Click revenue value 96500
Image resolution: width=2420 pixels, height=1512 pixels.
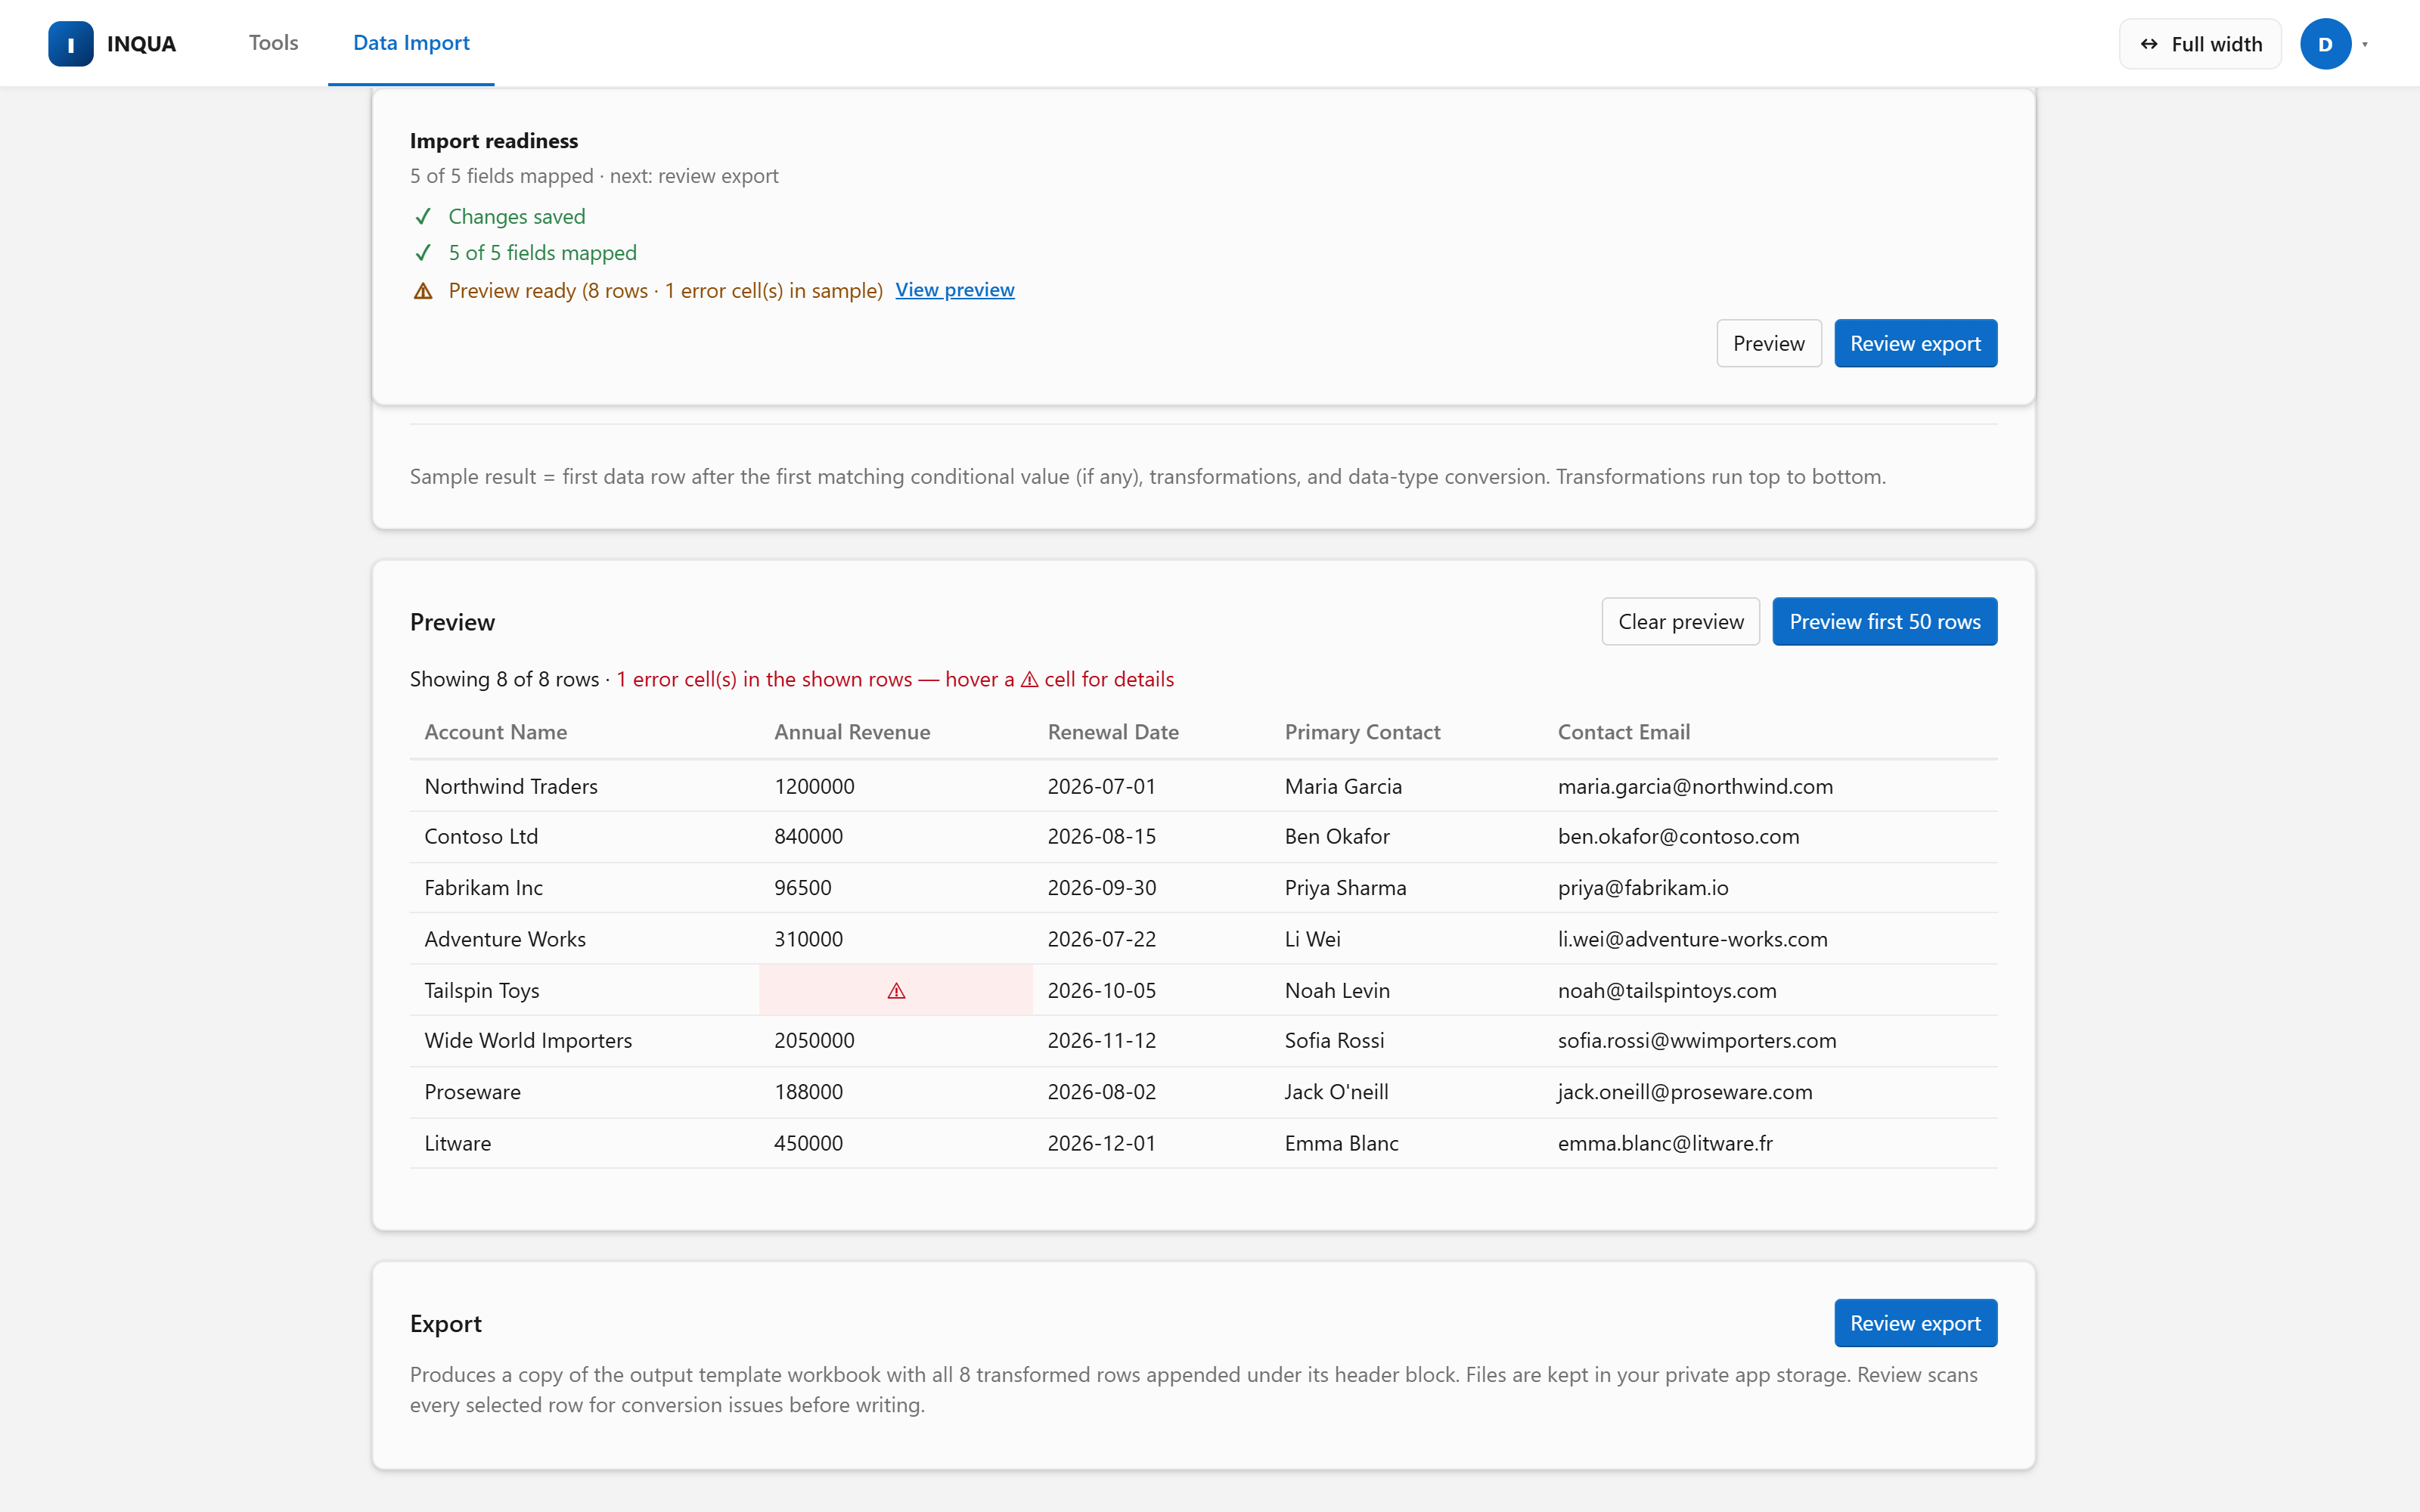(802, 888)
